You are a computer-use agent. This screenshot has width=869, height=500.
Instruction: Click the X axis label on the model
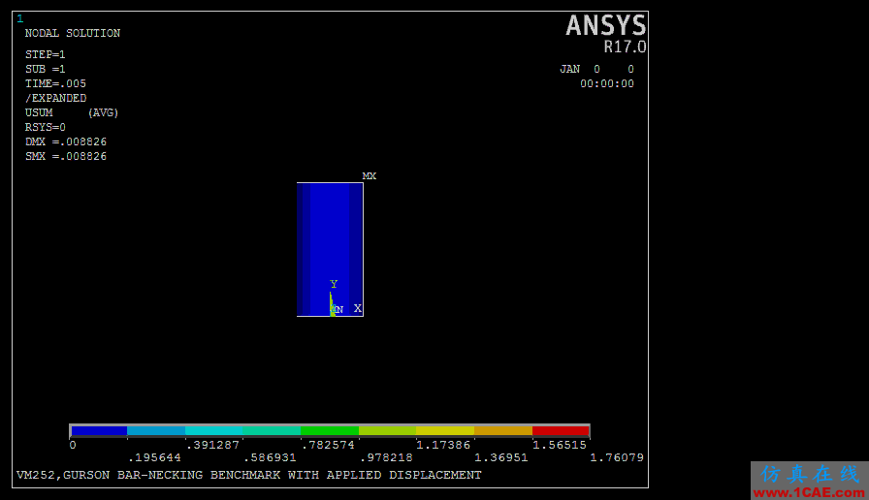358,308
